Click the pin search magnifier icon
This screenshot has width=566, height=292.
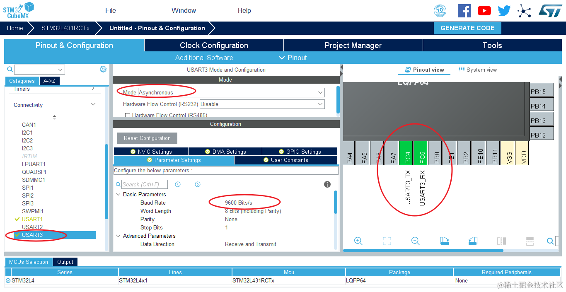tap(550, 241)
